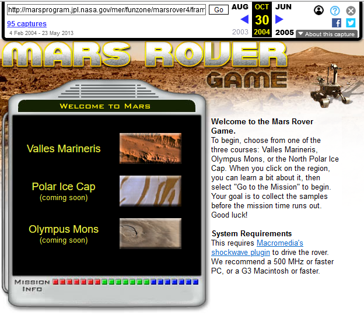Screen dimensions: 364x315
Task: Click the Polar Ice Cap thumbnail
Action: [x=150, y=191]
